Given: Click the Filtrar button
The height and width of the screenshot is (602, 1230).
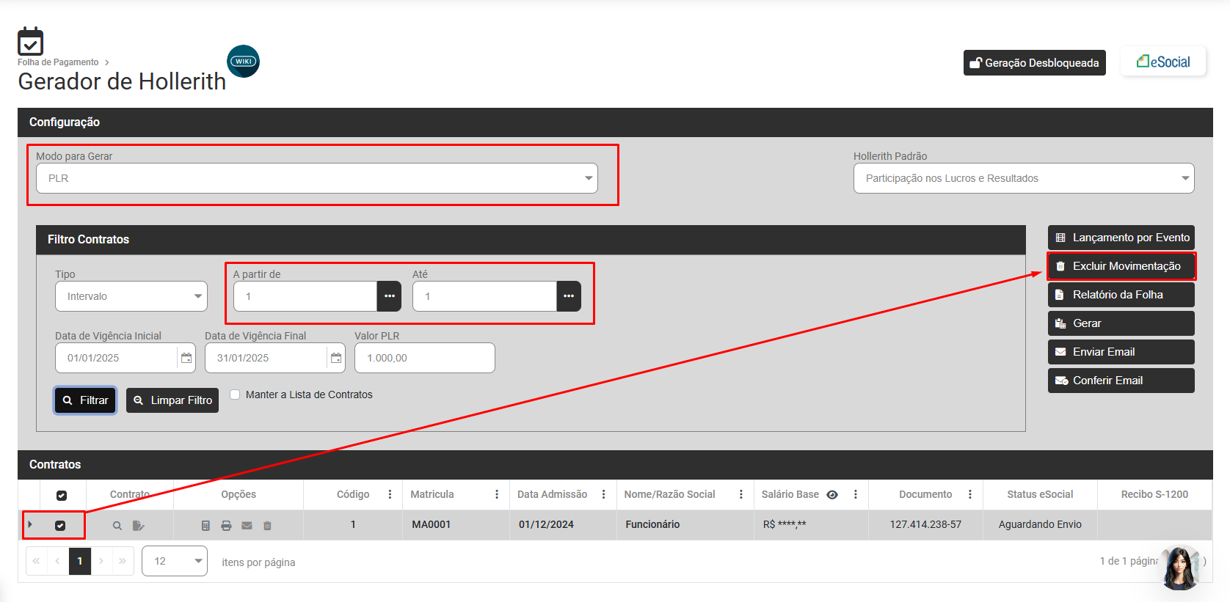Looking at the screenshot, I should coord(86,400).
